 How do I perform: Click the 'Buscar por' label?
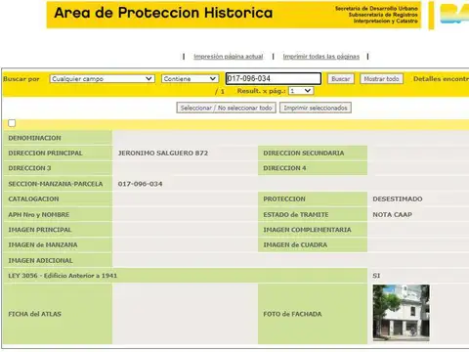(21, 79)
